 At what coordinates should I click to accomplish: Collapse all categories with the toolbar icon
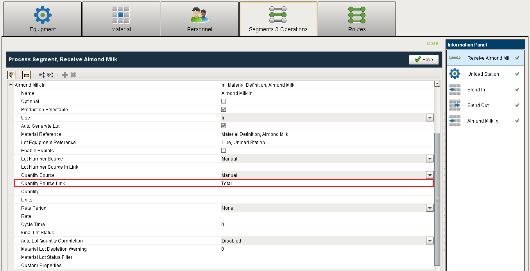(50, 75)
